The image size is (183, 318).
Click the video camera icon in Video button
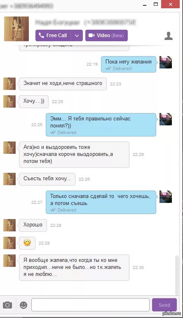(91, 35)
